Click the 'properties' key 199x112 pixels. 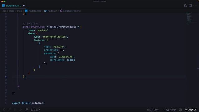(x=51, y=50)
